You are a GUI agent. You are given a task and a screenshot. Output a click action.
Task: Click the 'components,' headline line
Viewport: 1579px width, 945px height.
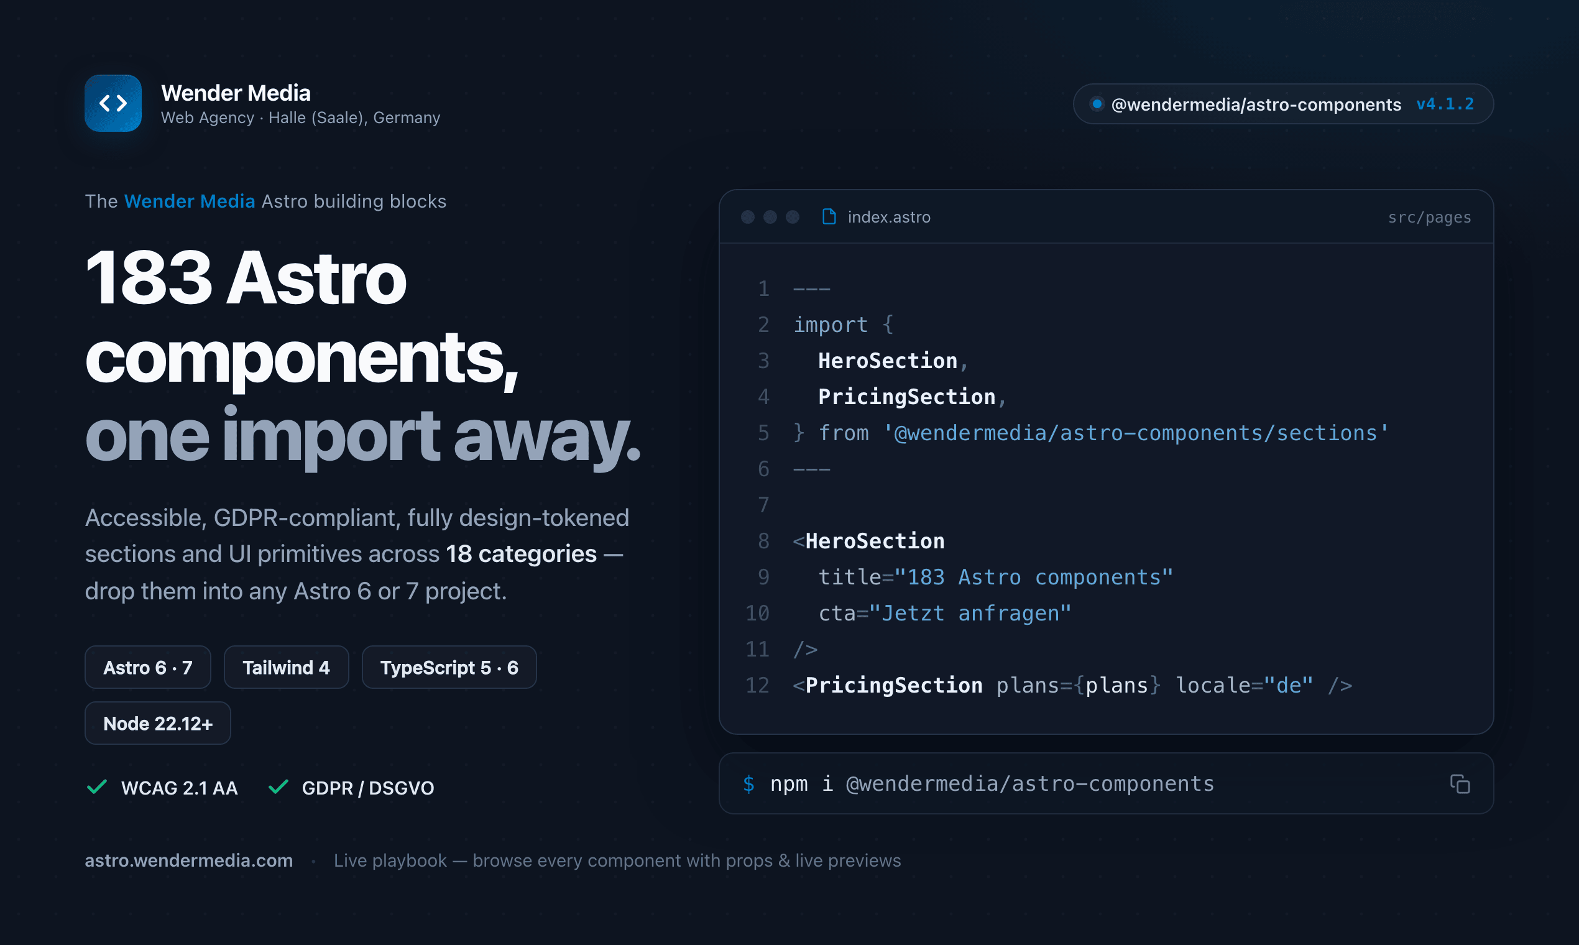302,360
